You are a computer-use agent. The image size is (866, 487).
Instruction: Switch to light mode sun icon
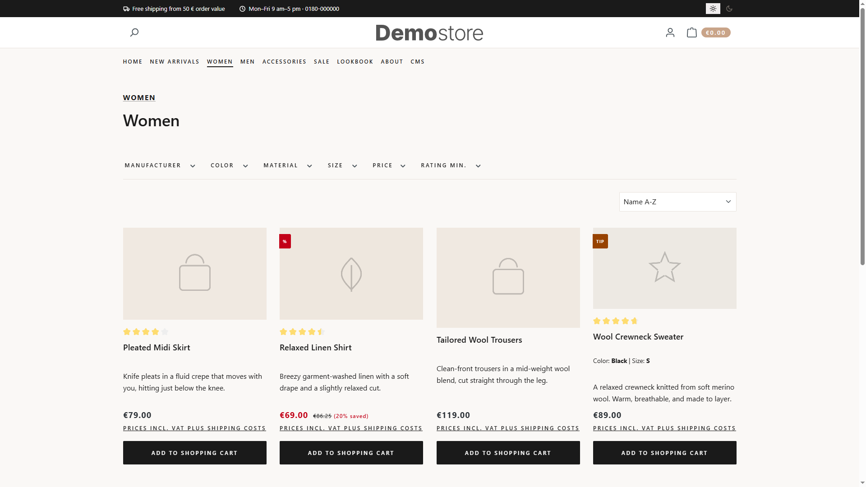(713, 9)
